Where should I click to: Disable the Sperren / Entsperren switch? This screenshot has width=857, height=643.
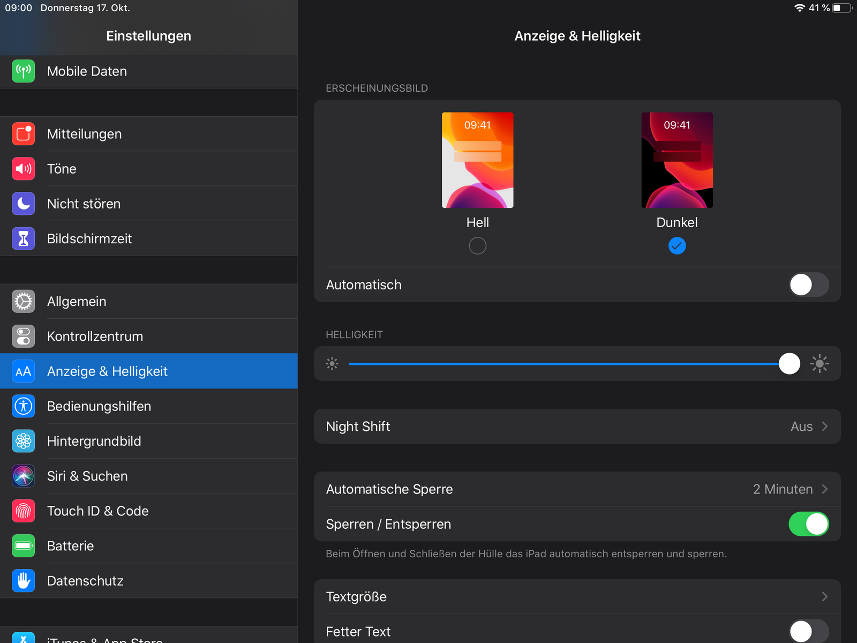(x=808, y=524)
